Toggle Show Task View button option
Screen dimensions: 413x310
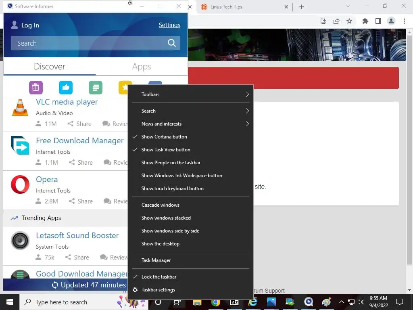tap(190, 149)
